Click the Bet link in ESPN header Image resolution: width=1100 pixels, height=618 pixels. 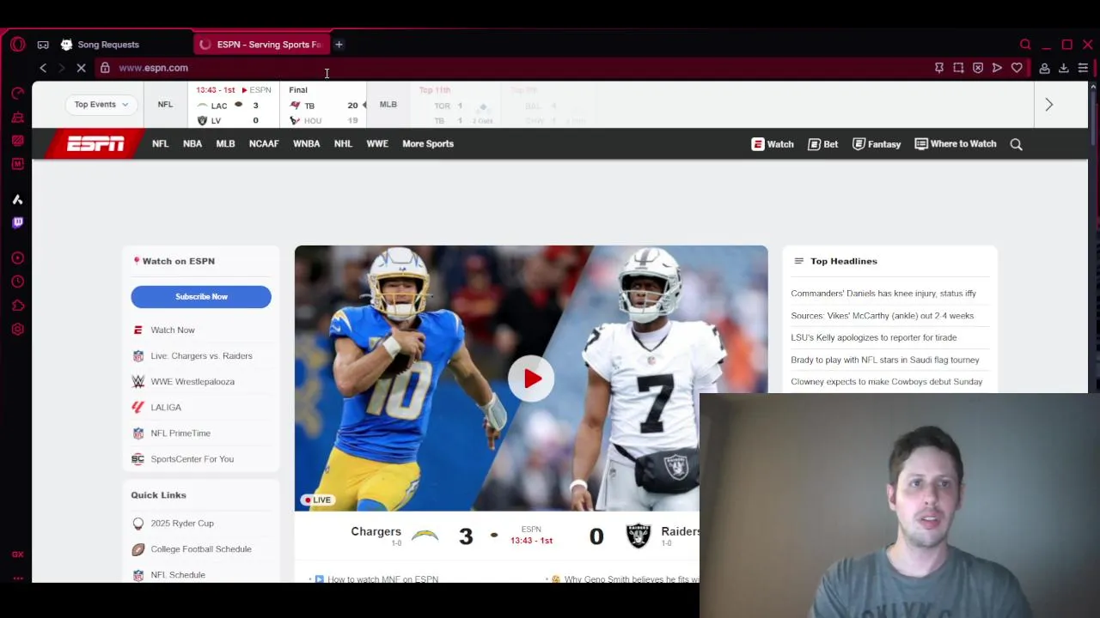(823, 144)
